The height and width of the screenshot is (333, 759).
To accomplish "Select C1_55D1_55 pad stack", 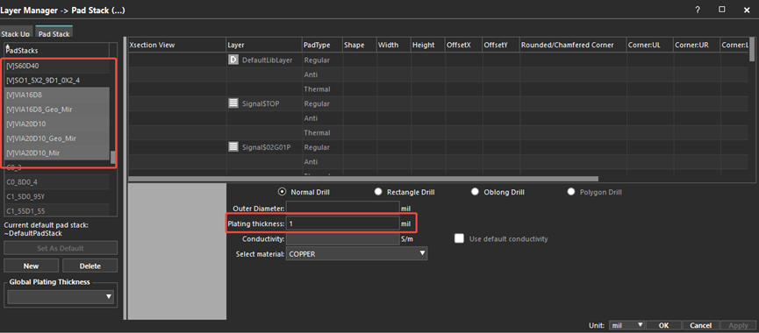I will tap(57, 210).
